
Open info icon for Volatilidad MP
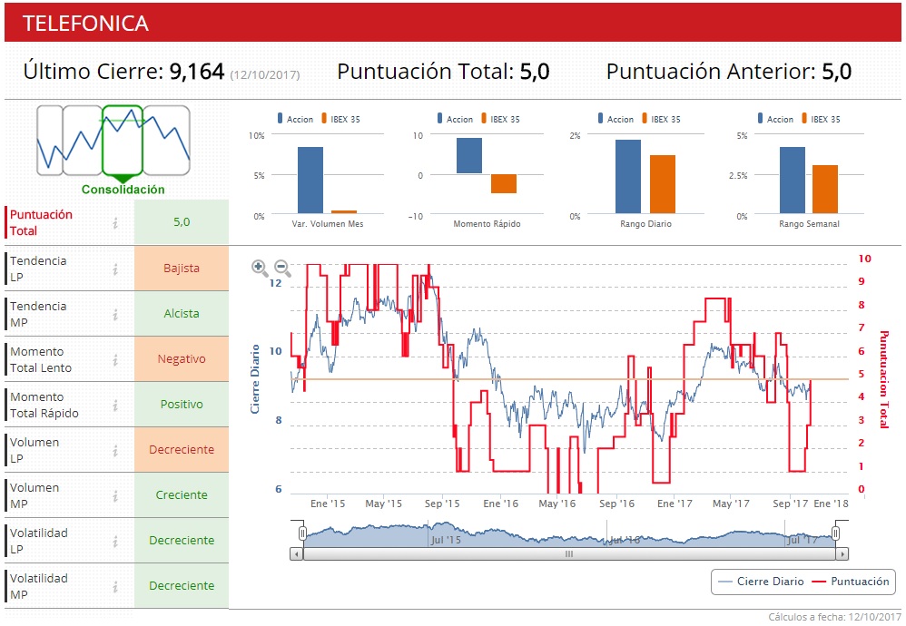pos(115,586)
